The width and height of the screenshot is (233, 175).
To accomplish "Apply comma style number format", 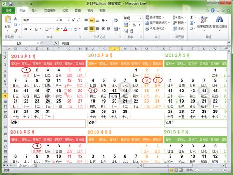I will click(x=140, y=25).
